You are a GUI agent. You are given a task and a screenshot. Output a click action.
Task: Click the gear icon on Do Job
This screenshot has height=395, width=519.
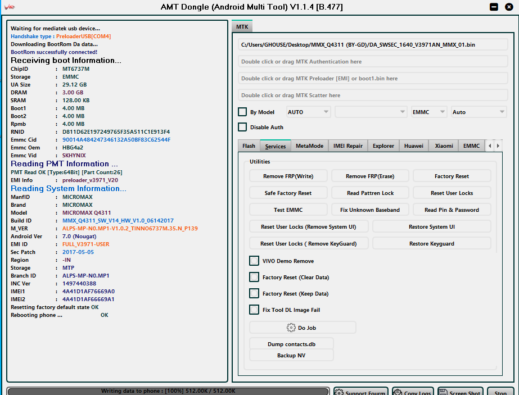(x=291, y=328)
